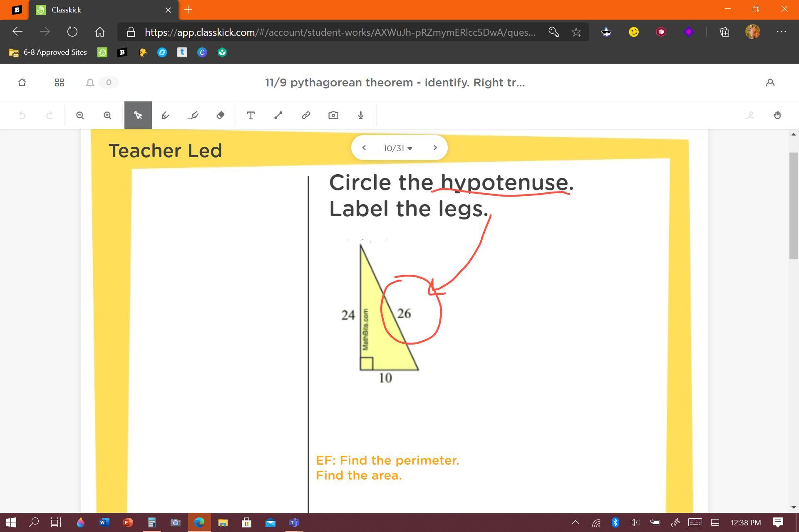The height and width of the screenshot is (532, 799).
Task: Select the pen drawing tool
Action: tap(165, 116)
